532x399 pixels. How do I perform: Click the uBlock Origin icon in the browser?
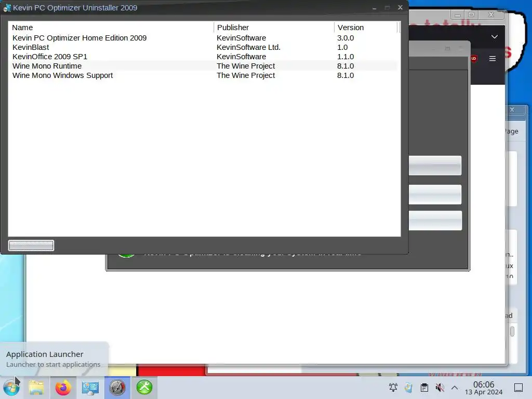[x=474, y=58]
